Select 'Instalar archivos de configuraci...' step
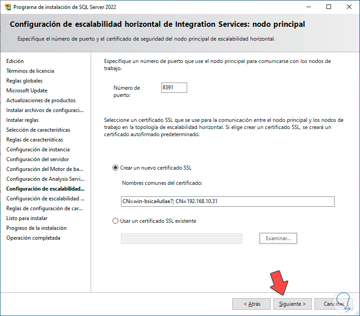The image size is (360, 316). coord(45,110)
